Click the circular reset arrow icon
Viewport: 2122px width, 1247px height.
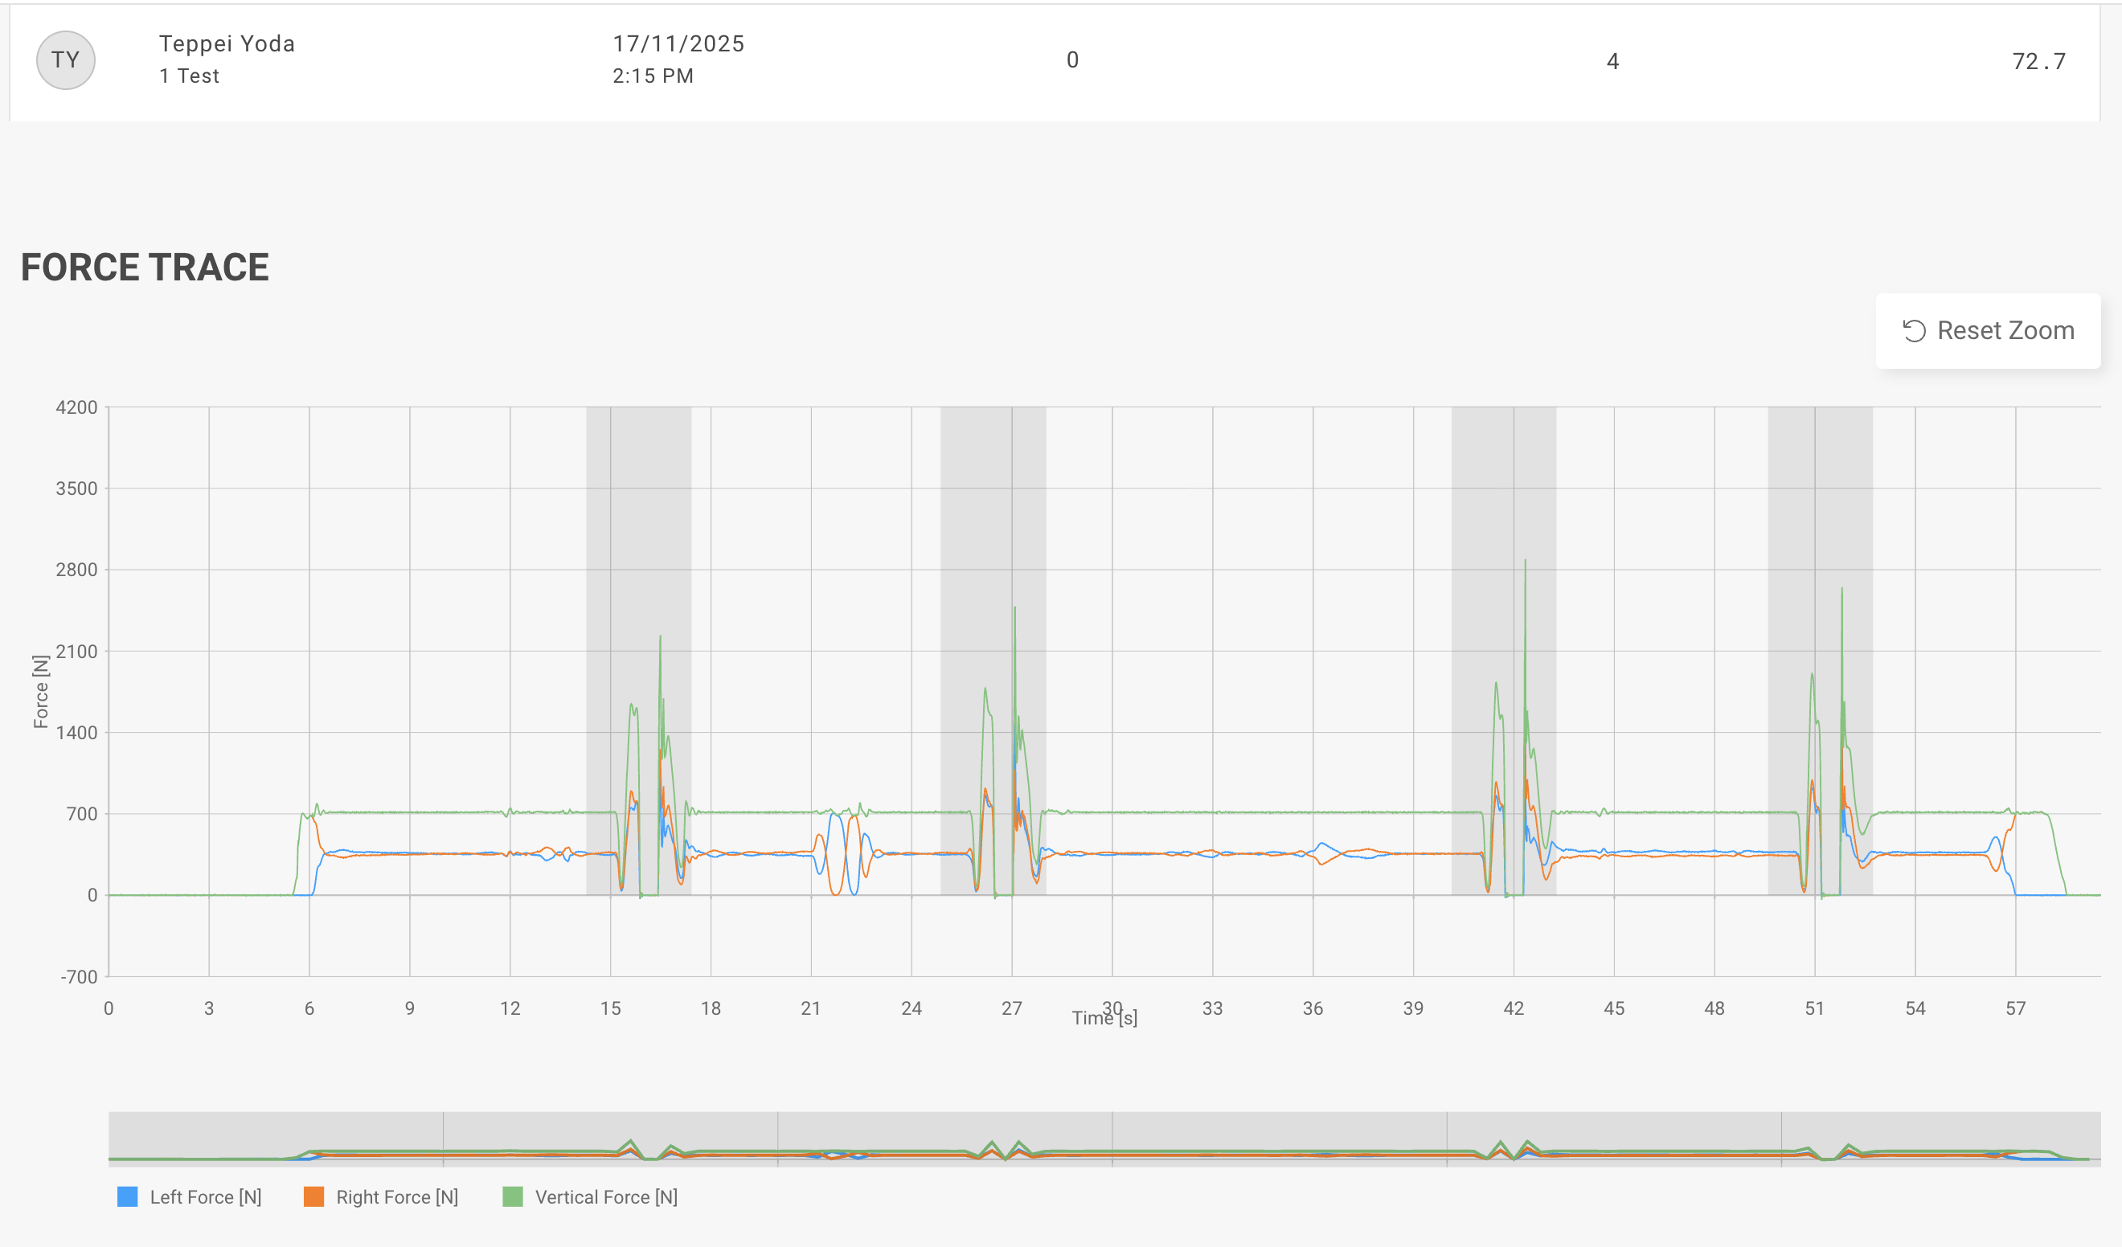click(1914, 331)
